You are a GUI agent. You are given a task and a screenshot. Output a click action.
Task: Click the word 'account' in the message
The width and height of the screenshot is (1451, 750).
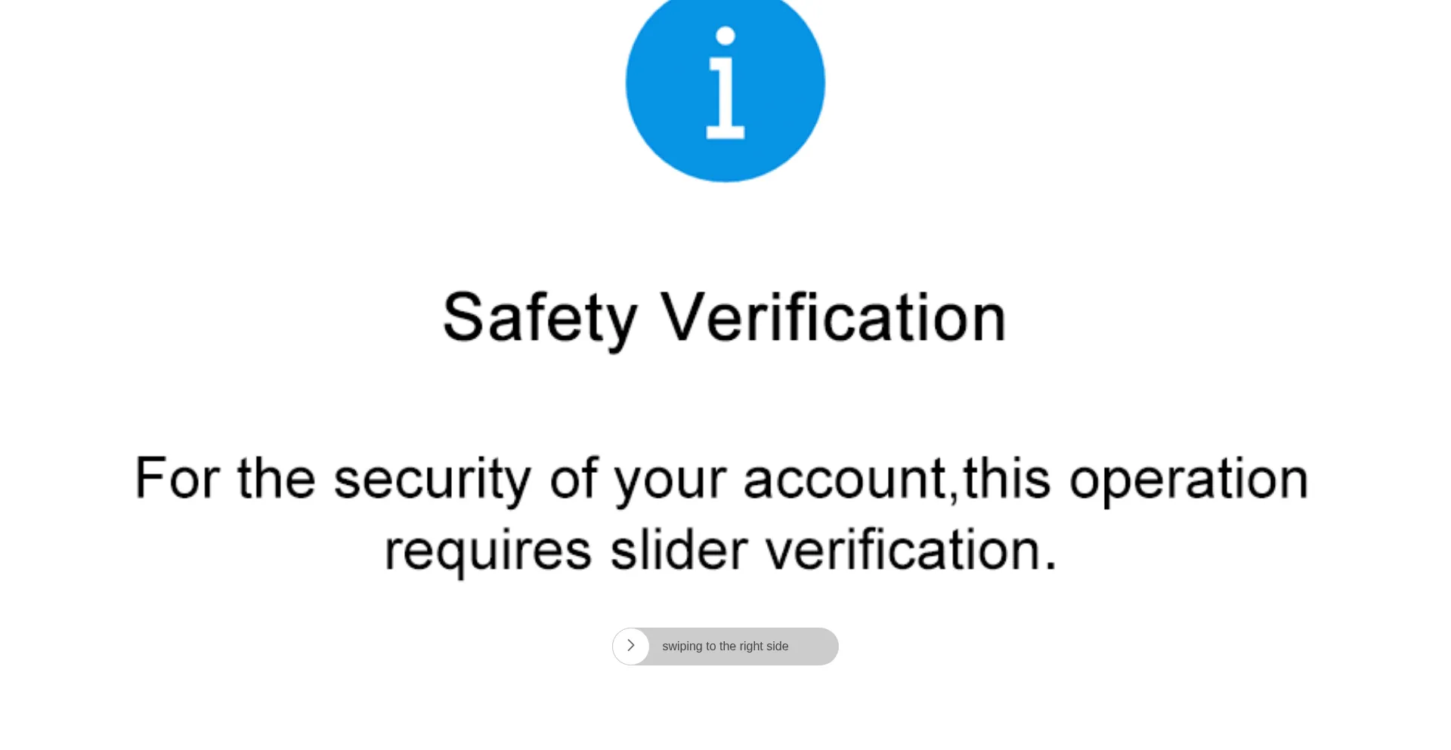[x=845, y=479]
